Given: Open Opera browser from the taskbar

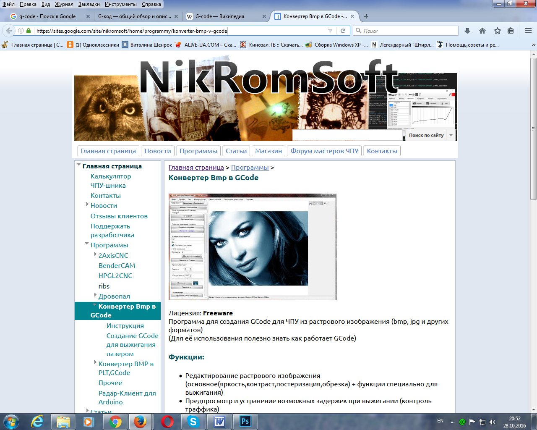Looking at the screenshot, I should pyautogui.click(x=167, y=422).
